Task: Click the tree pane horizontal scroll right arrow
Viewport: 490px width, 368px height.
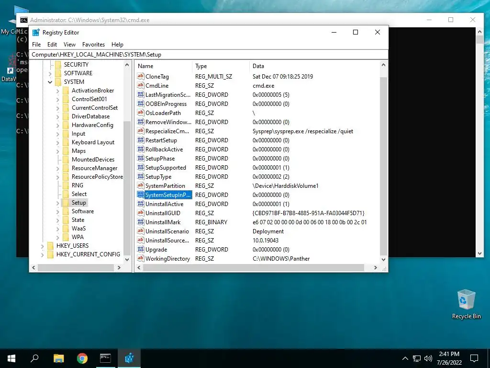Action: point(119,267)
